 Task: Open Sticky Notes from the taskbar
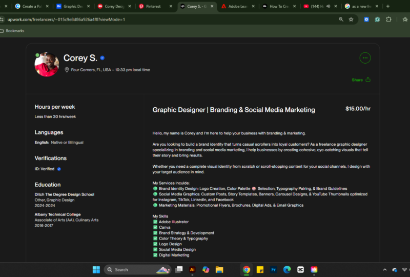pyautogui.click(x=260, y=269)
